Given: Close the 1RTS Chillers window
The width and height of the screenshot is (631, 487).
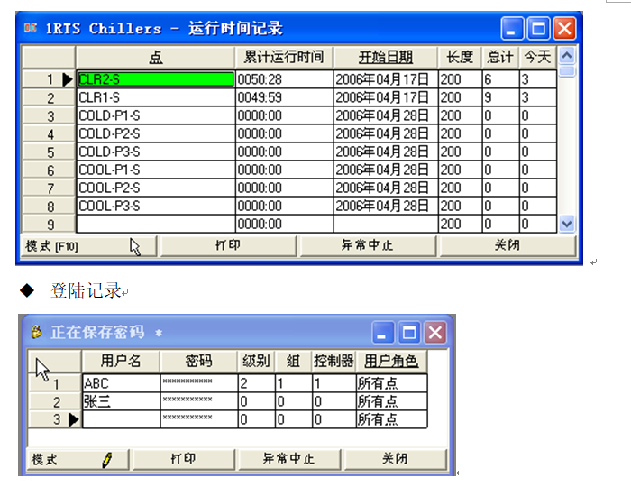Looking at the screenshot, I should (564, 28).
